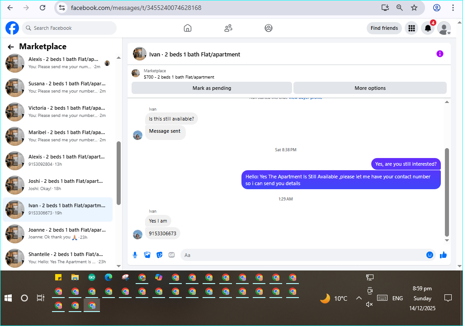
Task: Open the Notifications bell icon
Action: coord(428,28)
